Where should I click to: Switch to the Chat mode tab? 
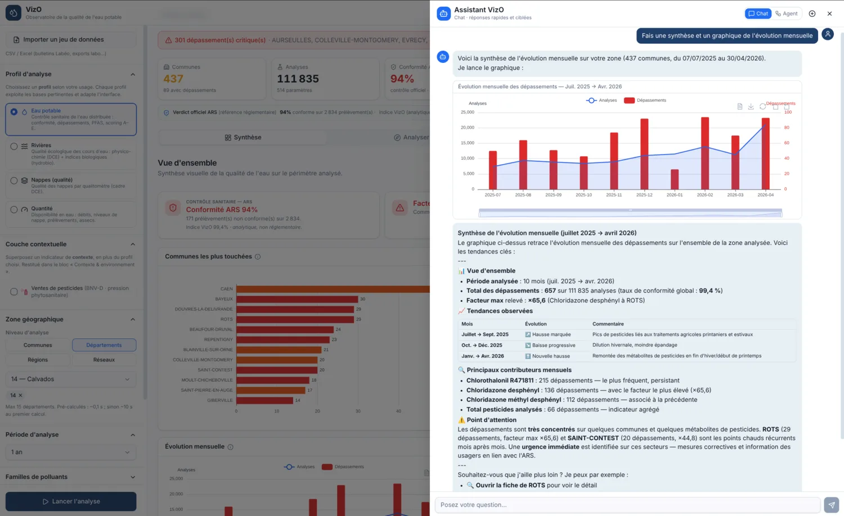[758, 13]
